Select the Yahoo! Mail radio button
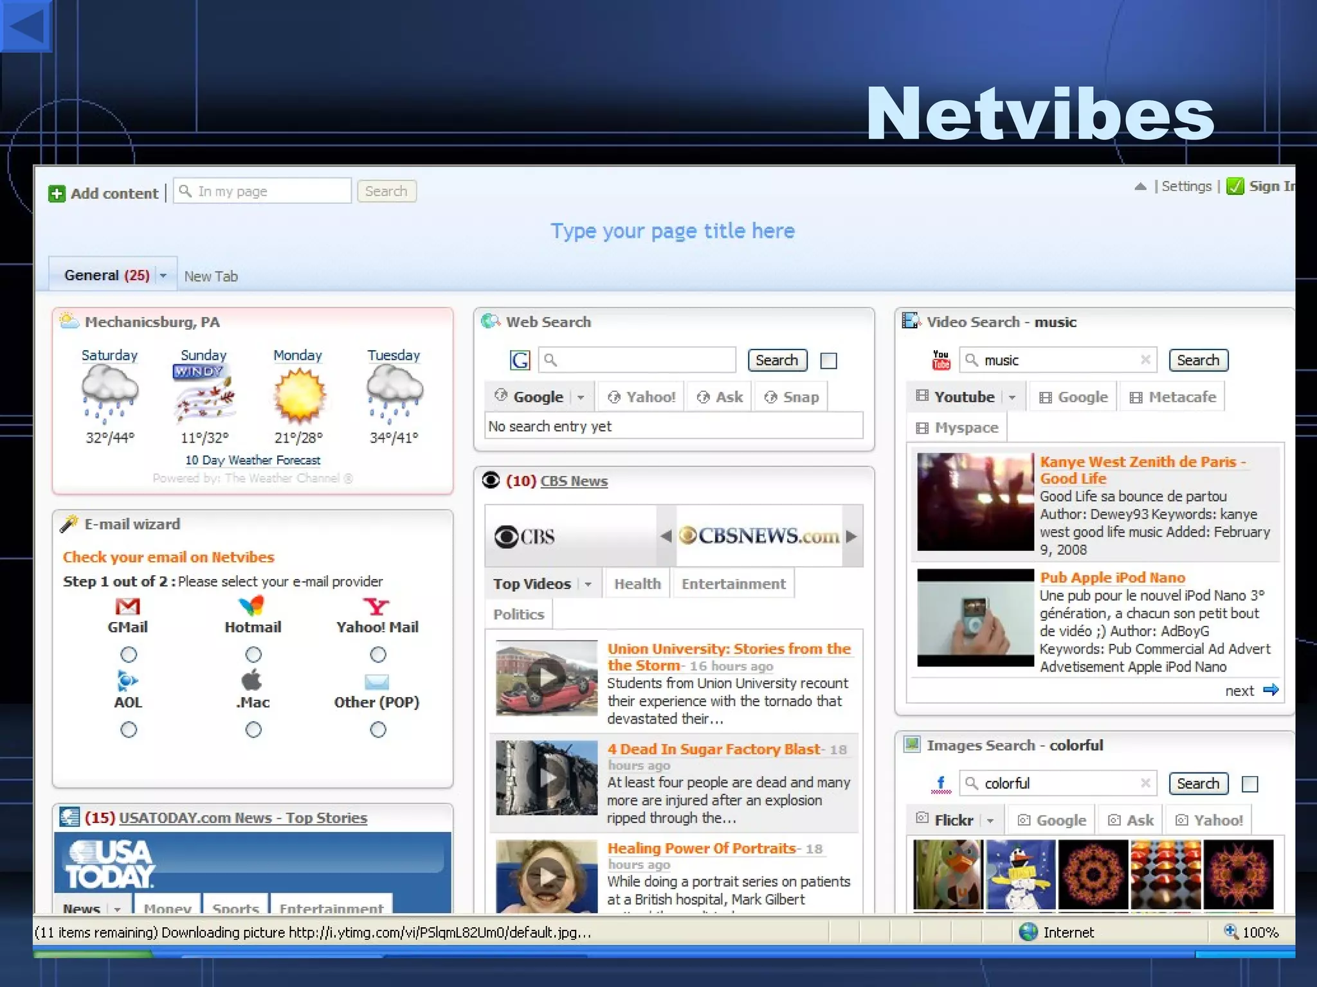The width and height of the screenshot is (1317, 987). 378,655
